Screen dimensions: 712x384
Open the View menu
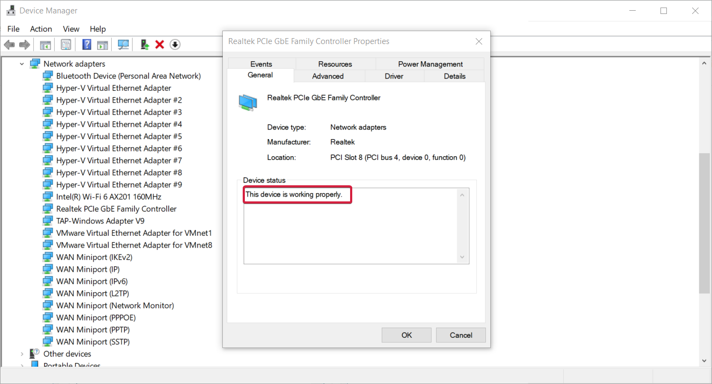[x=71, y=29]
